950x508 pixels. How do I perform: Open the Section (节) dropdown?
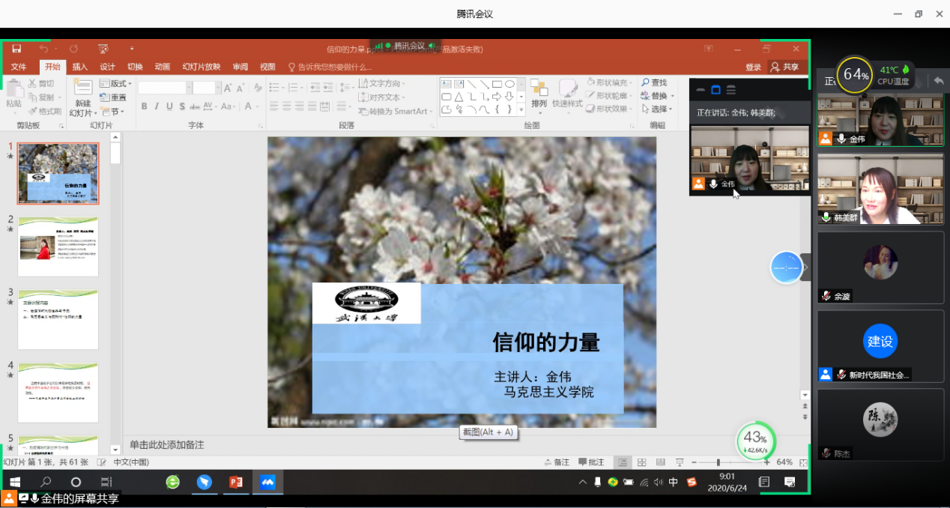(115, 111)
